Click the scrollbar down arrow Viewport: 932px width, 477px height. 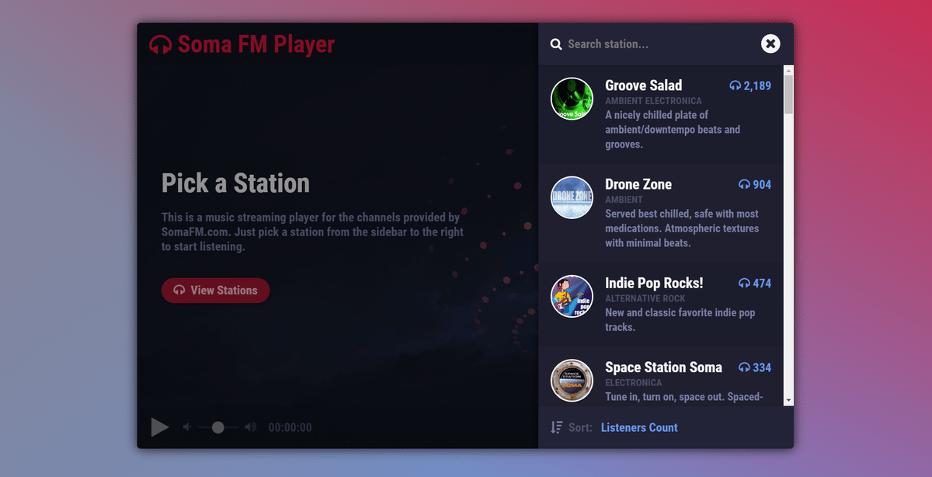tap(788, 401)
